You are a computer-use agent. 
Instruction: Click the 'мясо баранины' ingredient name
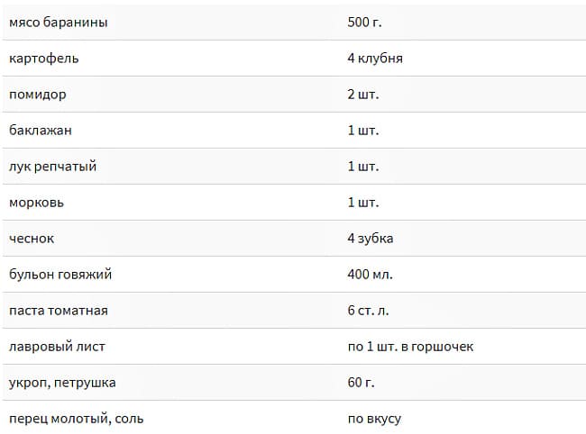(58, 23)
